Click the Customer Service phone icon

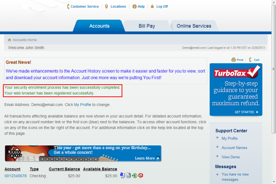(x=68, y=6)
